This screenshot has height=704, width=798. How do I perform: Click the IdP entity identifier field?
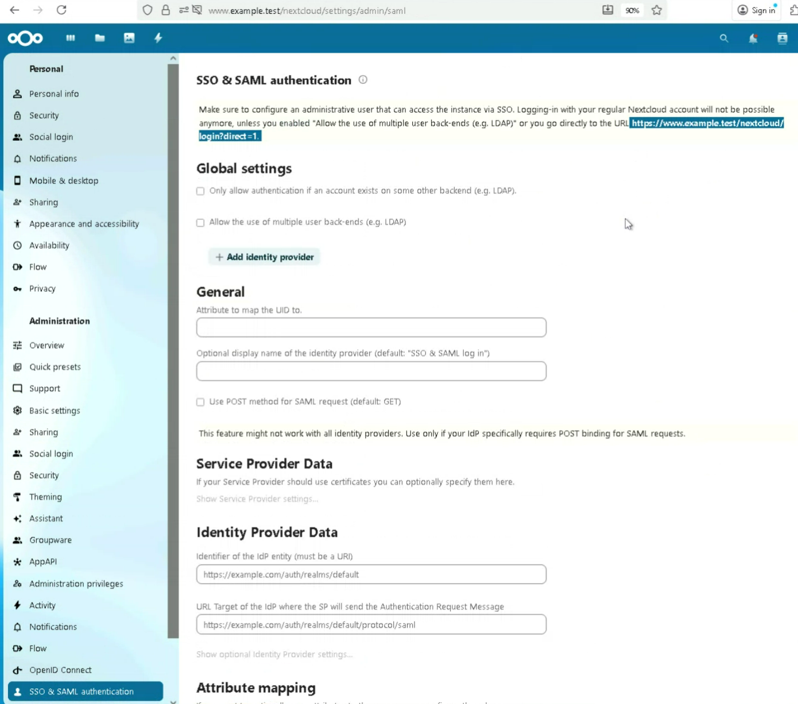tap(371, 574)
